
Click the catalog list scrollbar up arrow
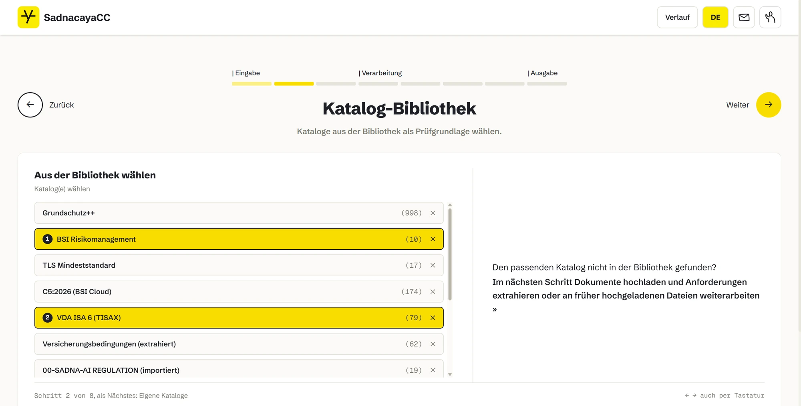click(450, 205)
